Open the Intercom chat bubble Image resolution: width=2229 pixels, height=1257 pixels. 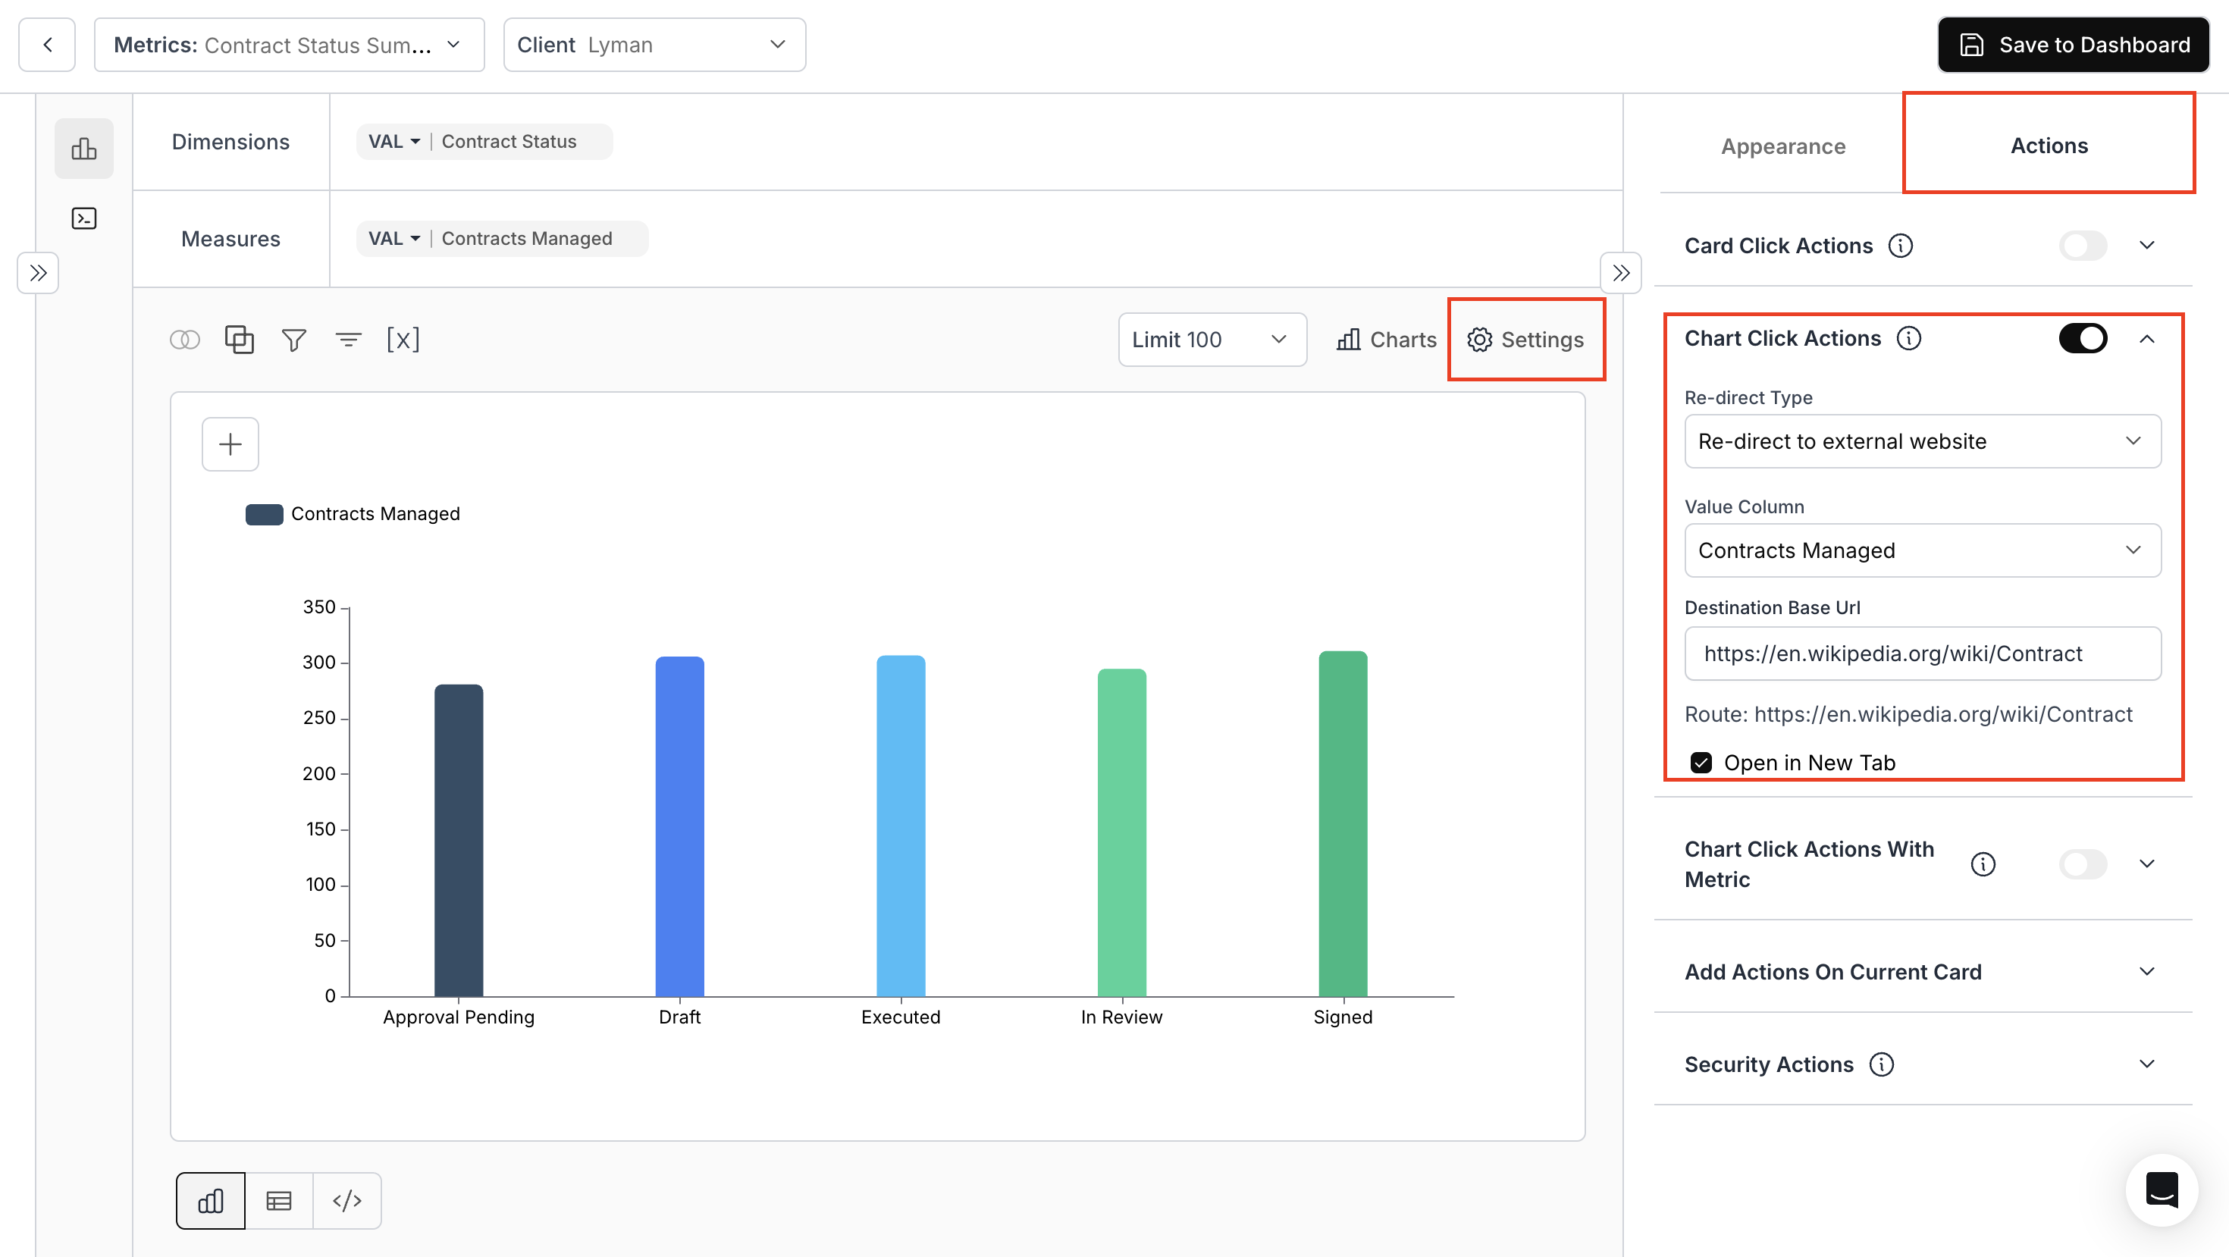click(x=2161, y=1190)
